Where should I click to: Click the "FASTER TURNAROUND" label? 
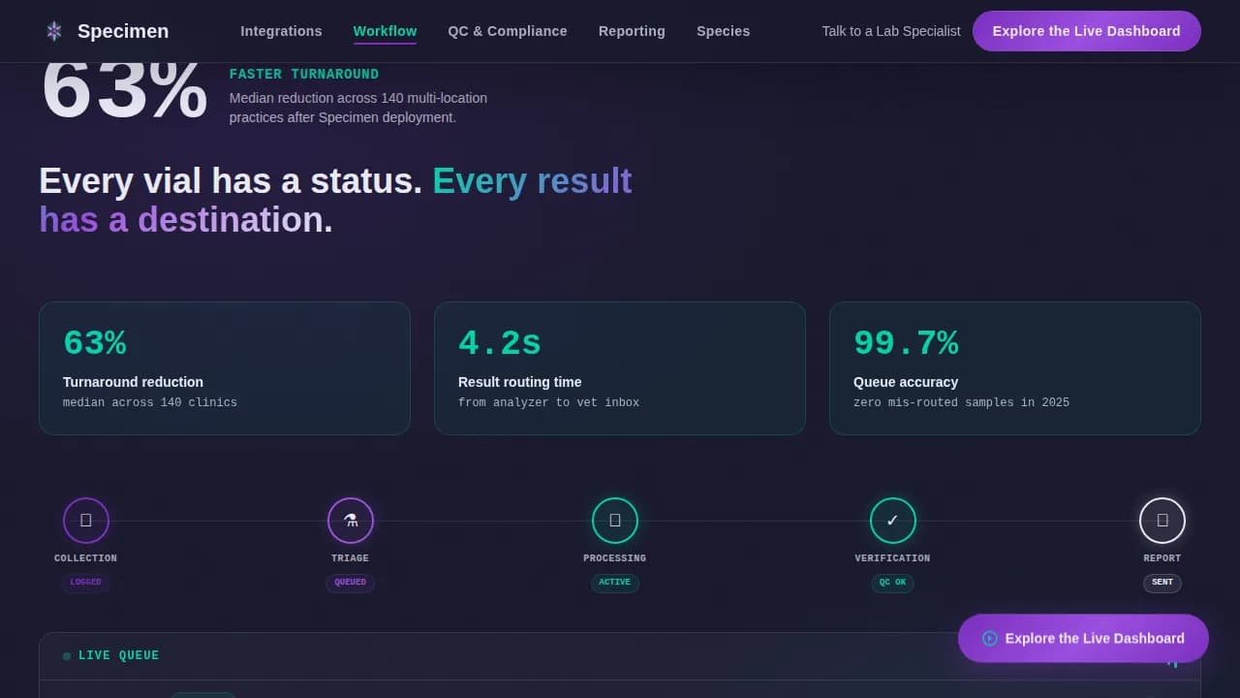[x=304, y=75]
